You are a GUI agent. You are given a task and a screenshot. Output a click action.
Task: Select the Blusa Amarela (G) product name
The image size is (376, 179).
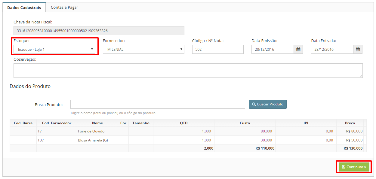pos(93,140)
